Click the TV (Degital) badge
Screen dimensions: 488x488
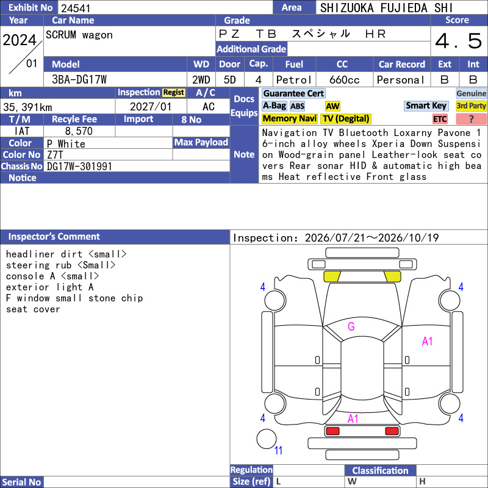point(346,118)
